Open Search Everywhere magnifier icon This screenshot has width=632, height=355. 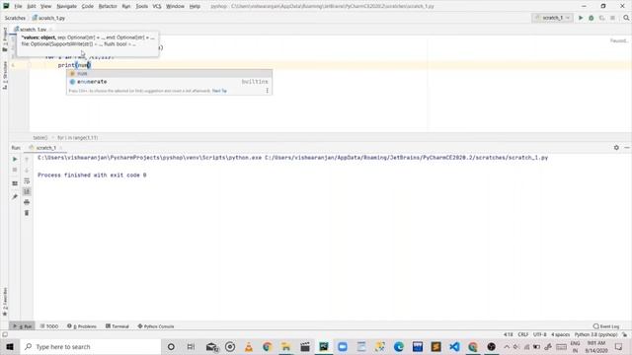626,18
